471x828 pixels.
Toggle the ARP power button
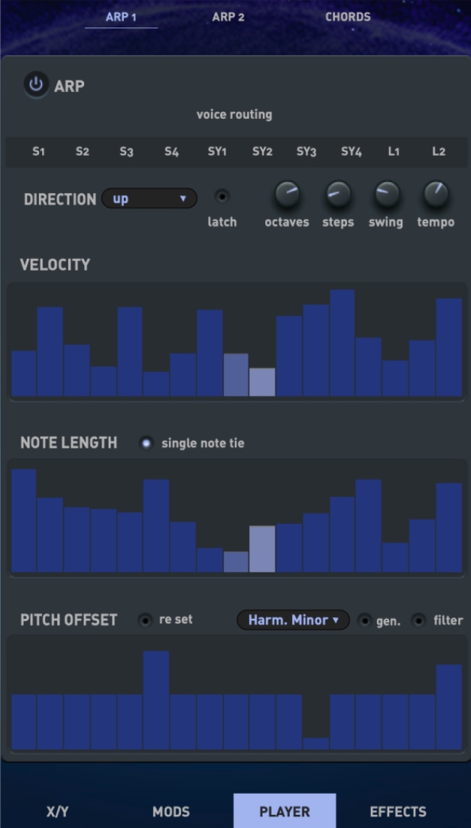pos(36,84)
